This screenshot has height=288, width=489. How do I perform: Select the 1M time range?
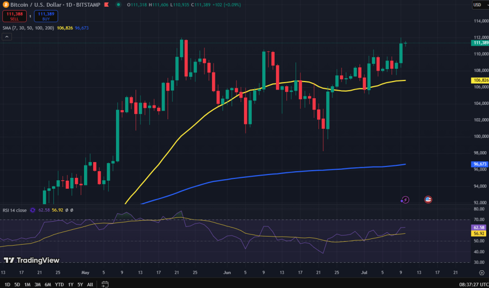tap(27, 285)
